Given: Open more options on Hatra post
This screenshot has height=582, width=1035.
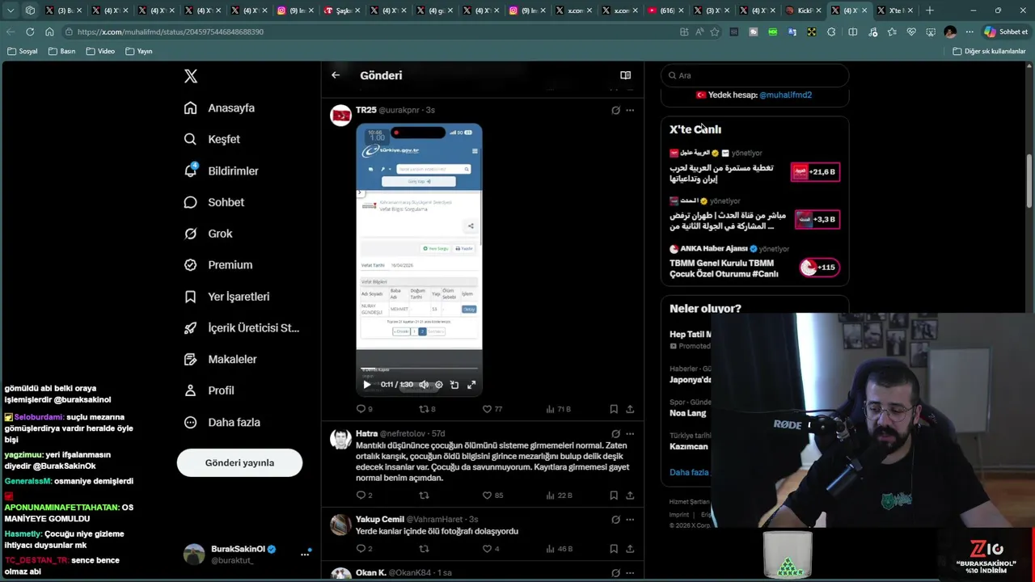Looking at the screenshot, I should click(x=630, y=434).
